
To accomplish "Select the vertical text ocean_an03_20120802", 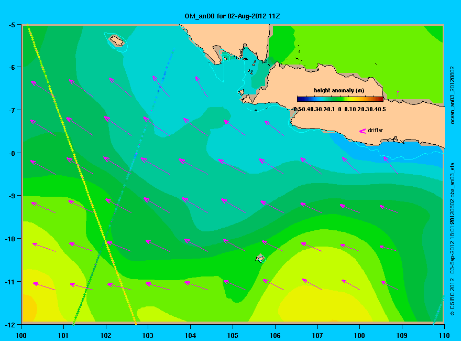I will [x=453, y=95].
